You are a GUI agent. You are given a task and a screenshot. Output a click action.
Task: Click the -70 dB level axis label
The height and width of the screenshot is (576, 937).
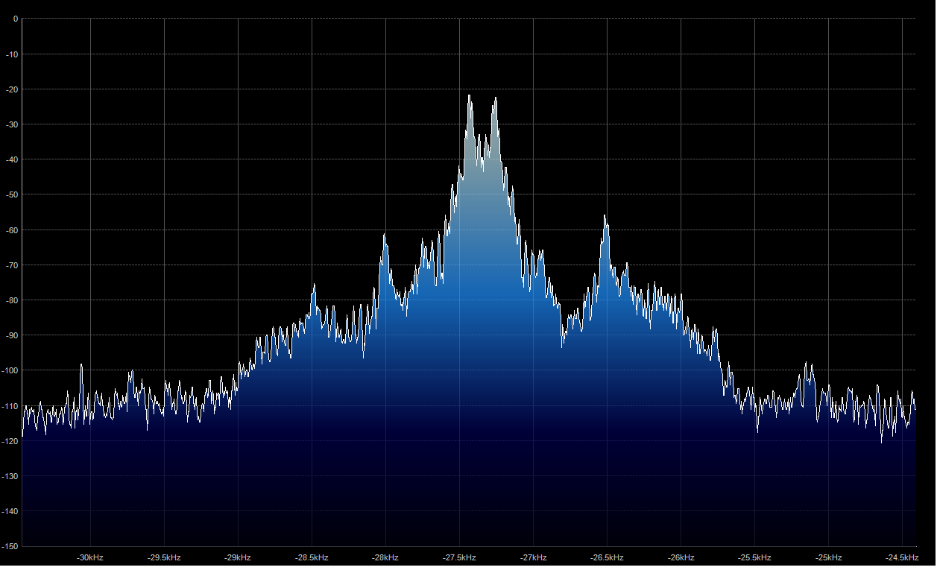(12, 265)
